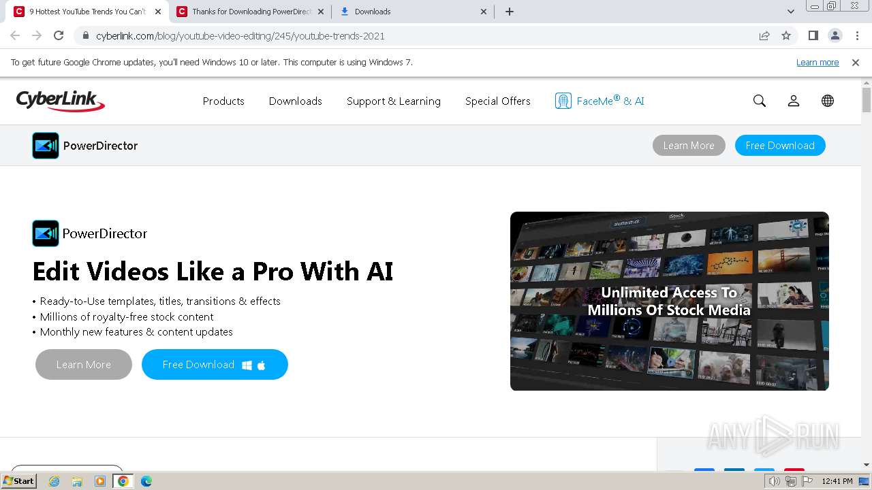
Task: Go back with the browser back arrow
Action: [15, 36]
